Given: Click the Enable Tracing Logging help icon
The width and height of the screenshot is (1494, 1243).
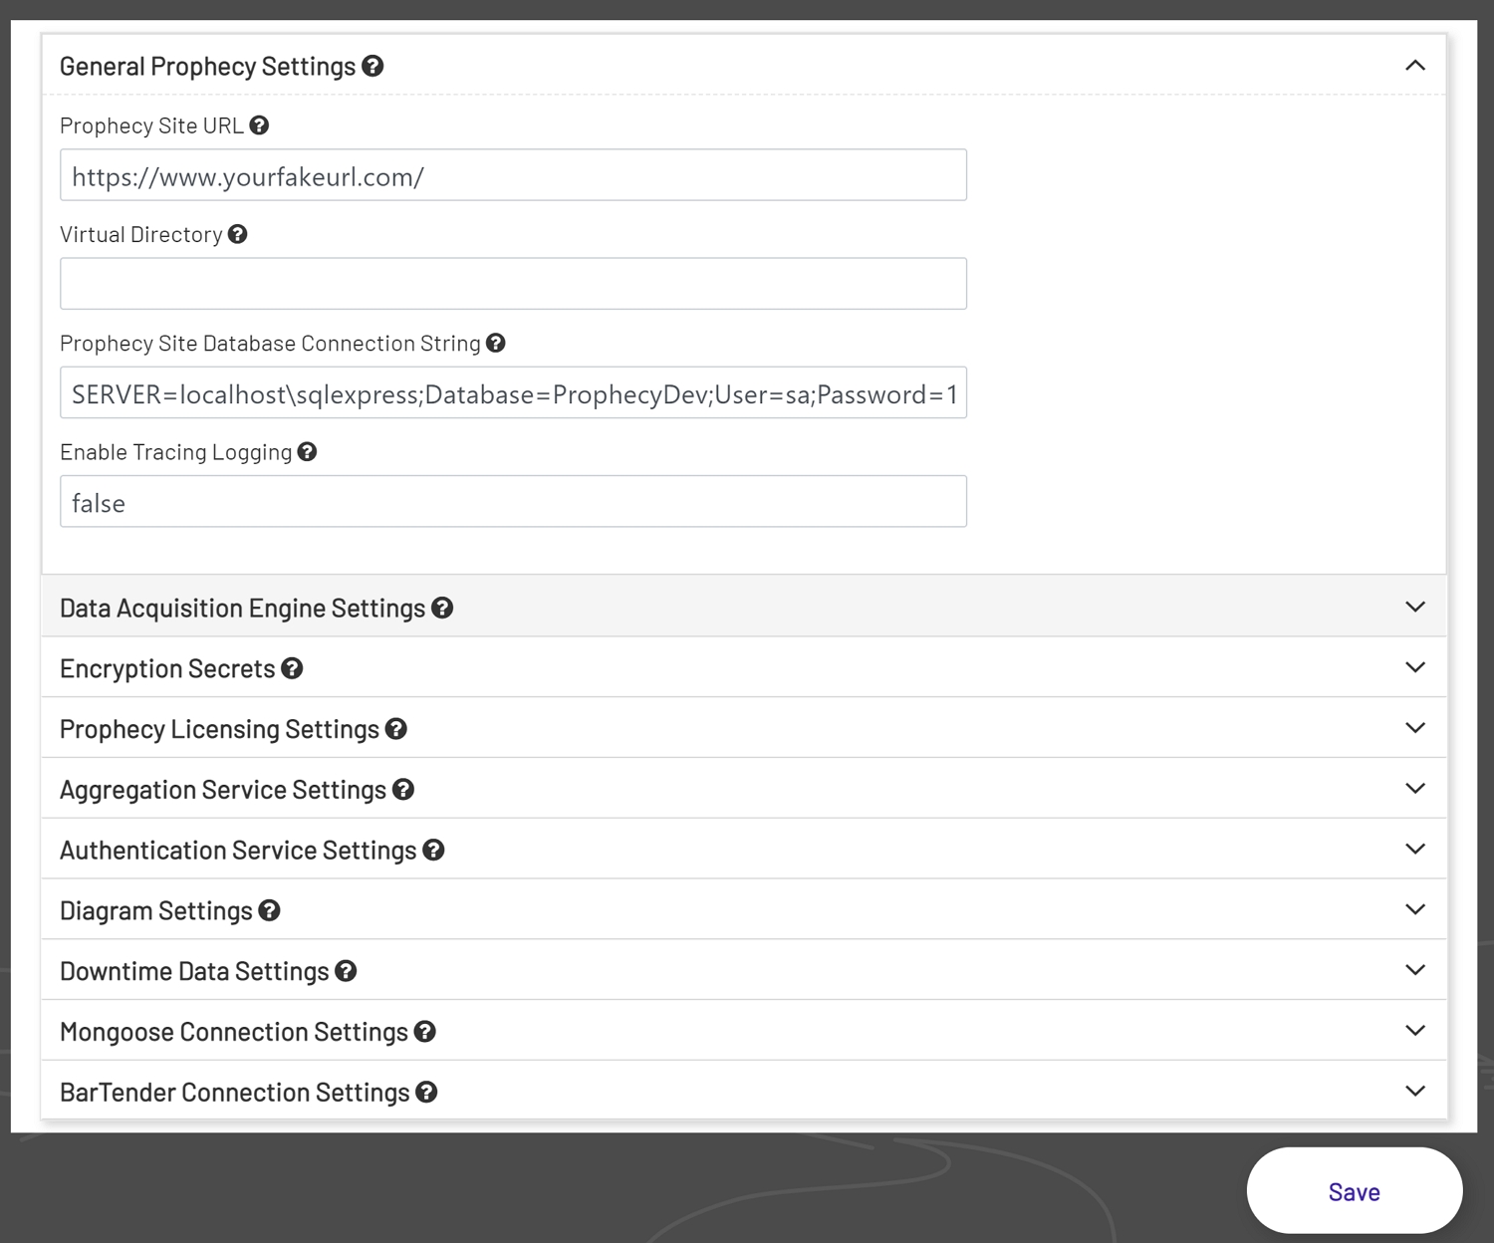Looking at the screenshot, I should [307, 451].
